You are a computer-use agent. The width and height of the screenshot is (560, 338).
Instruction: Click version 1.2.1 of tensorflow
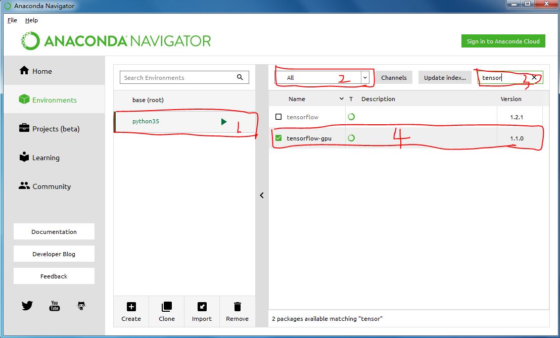517,117
